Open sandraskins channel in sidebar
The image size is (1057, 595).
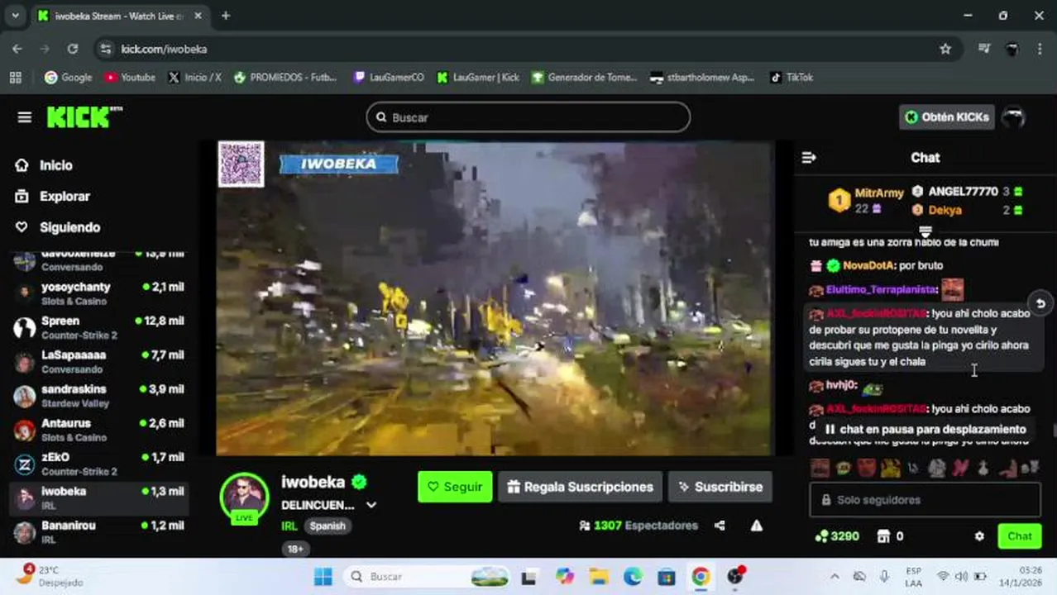[x=99, y=396]
